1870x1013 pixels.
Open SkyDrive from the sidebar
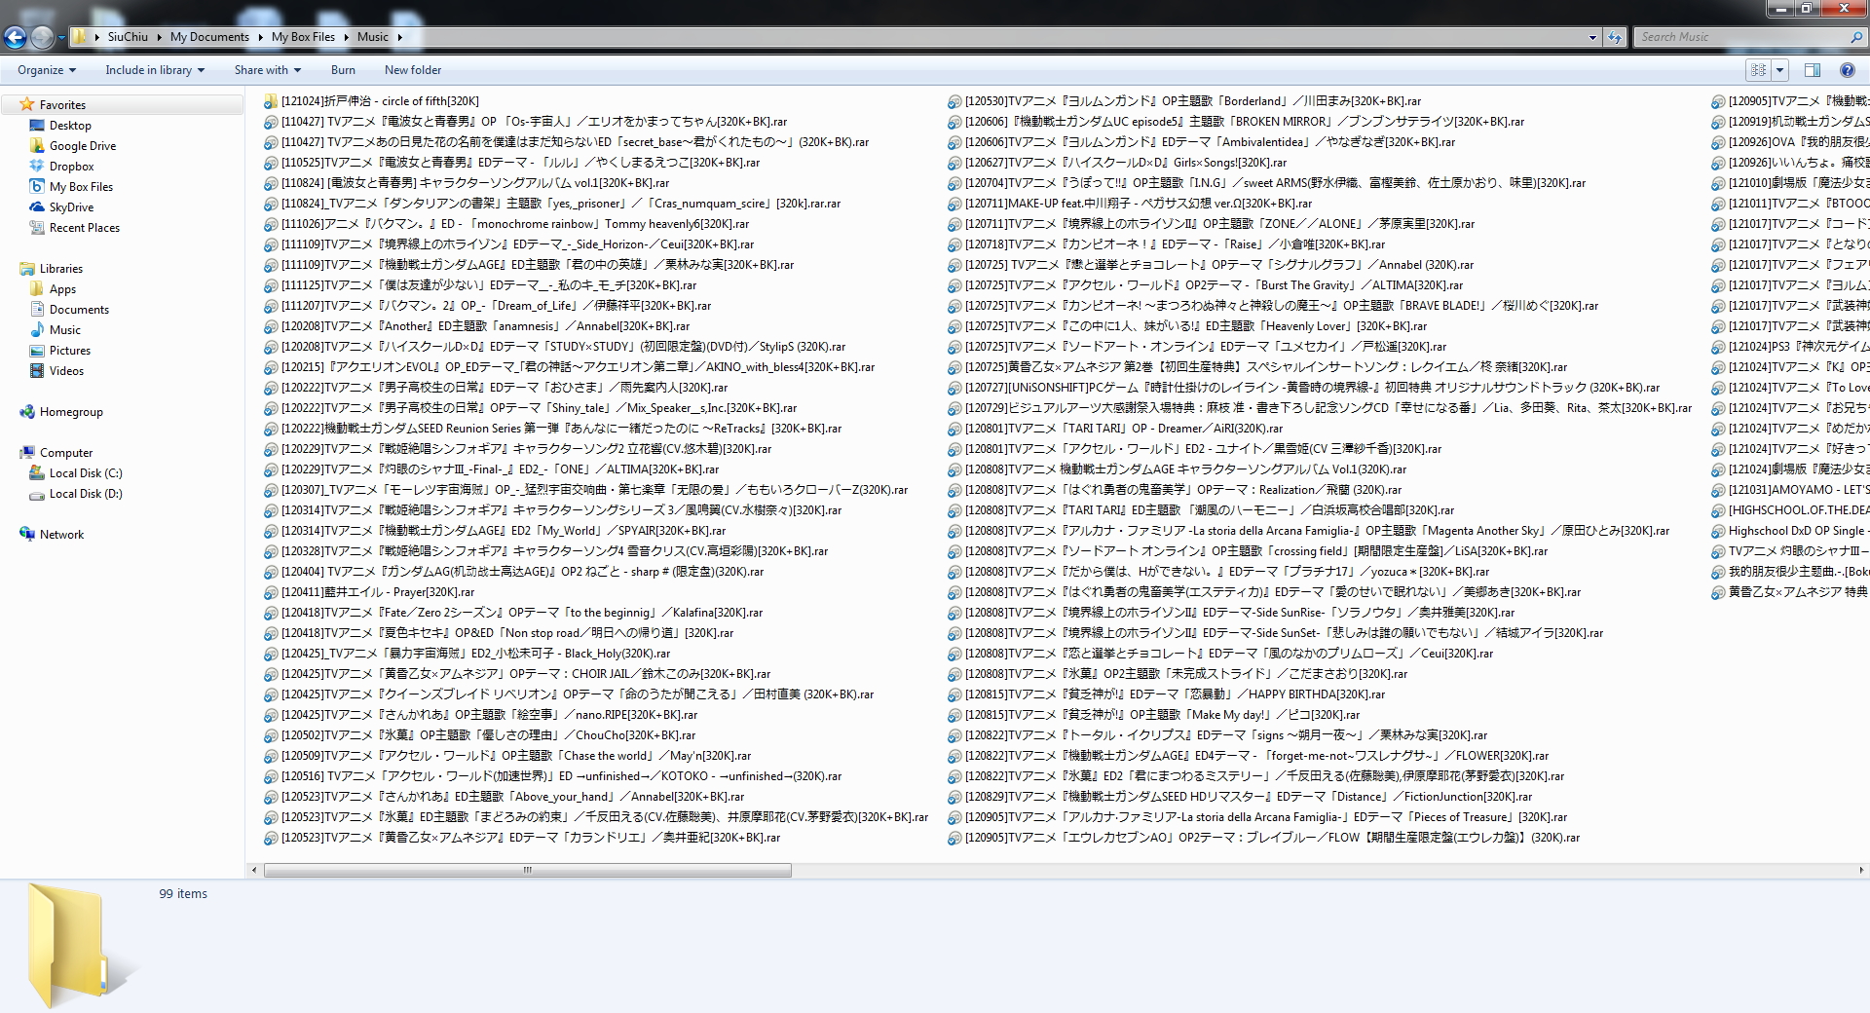click(71, 207)
